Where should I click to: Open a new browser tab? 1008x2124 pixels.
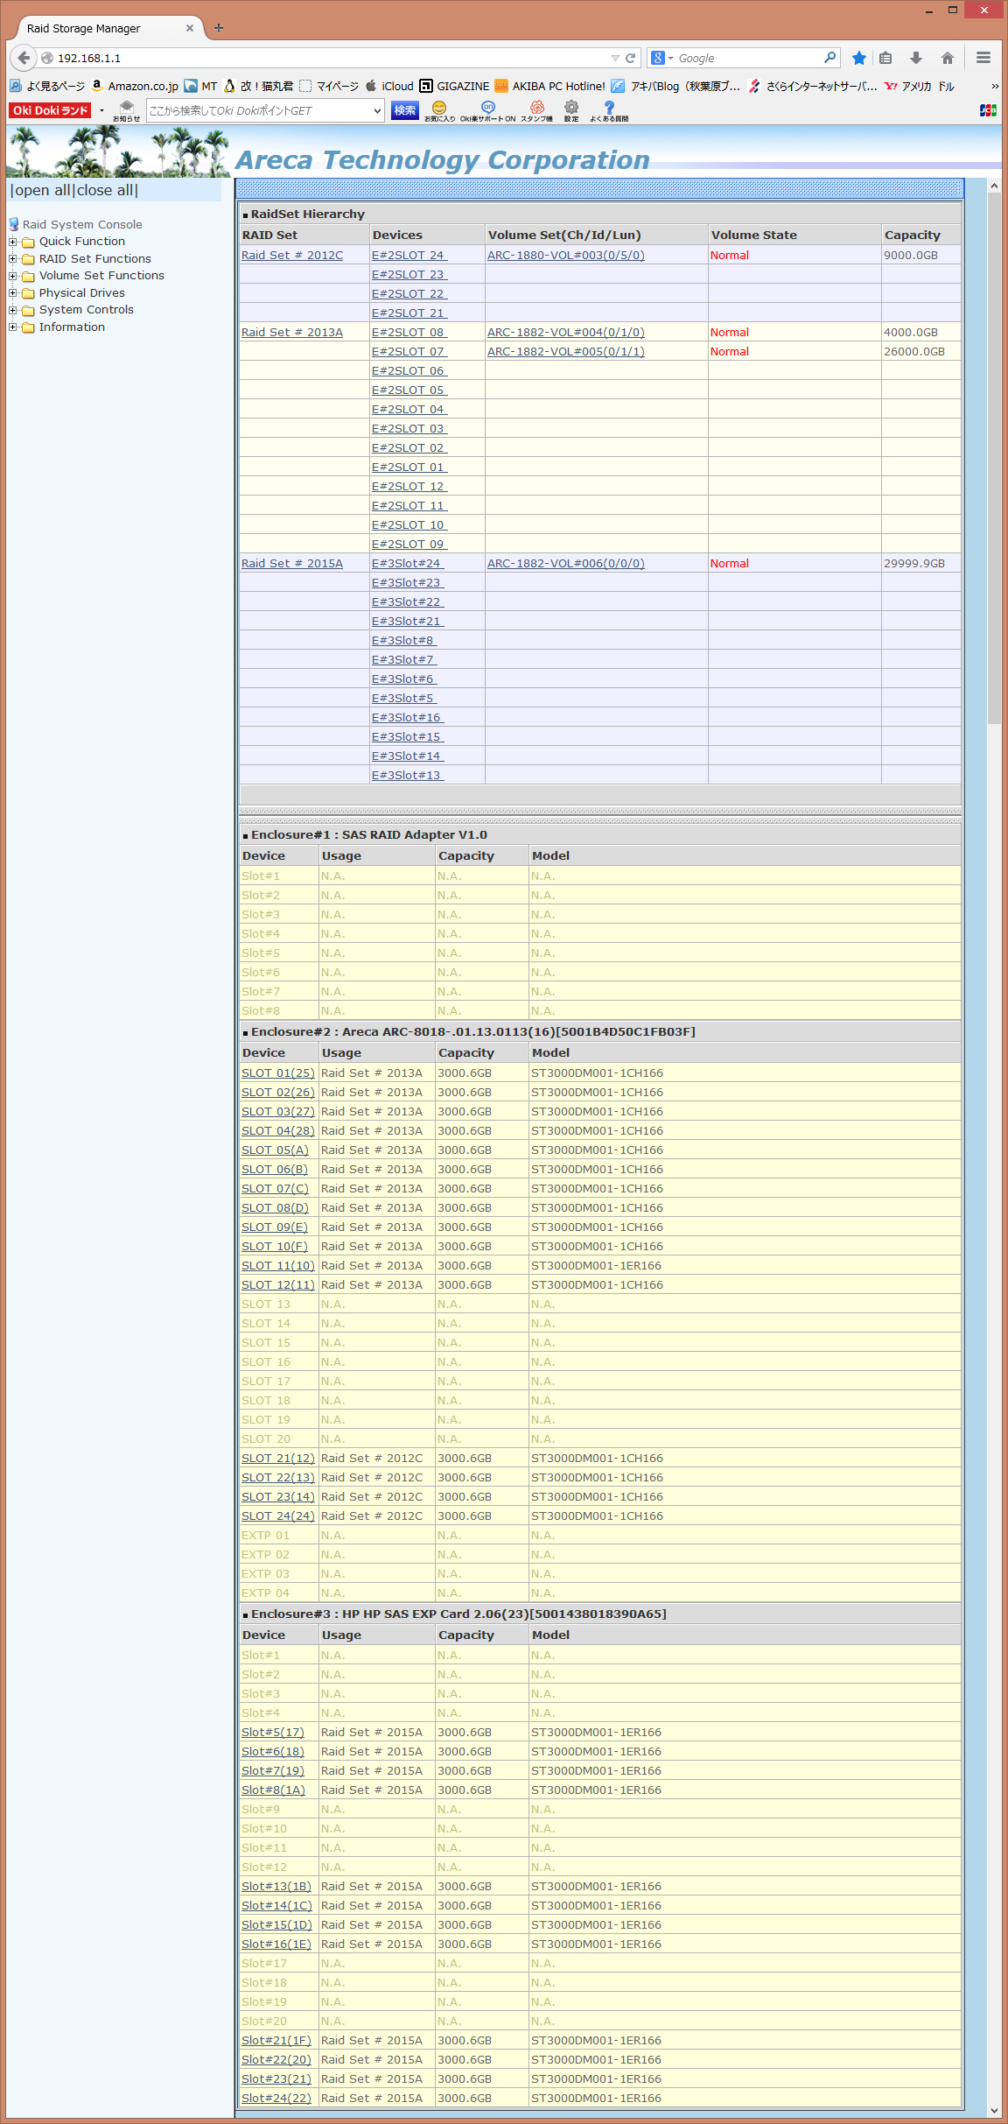[219, 28]
